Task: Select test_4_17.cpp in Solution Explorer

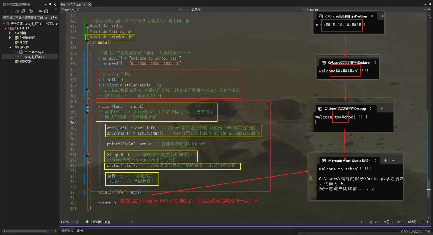Action: point(34,57)
